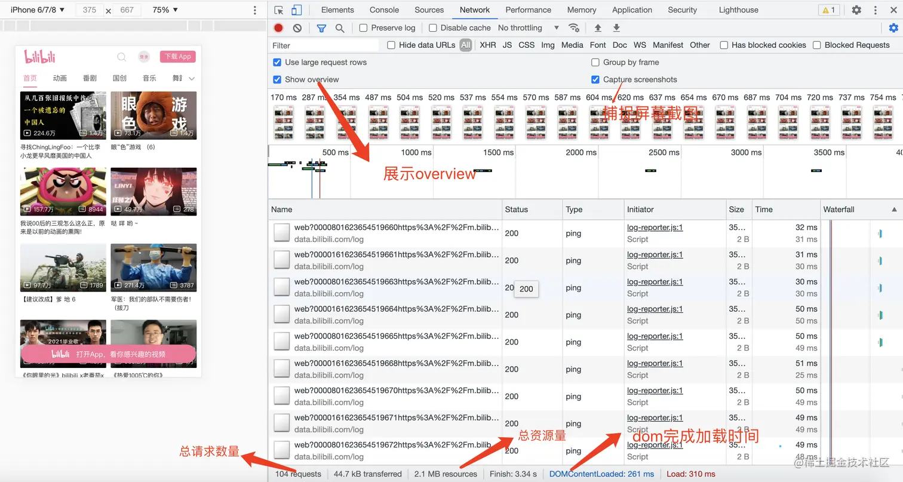
Task: Open iPhone 6/7/8 device dropdown
Action: point(38,10)
